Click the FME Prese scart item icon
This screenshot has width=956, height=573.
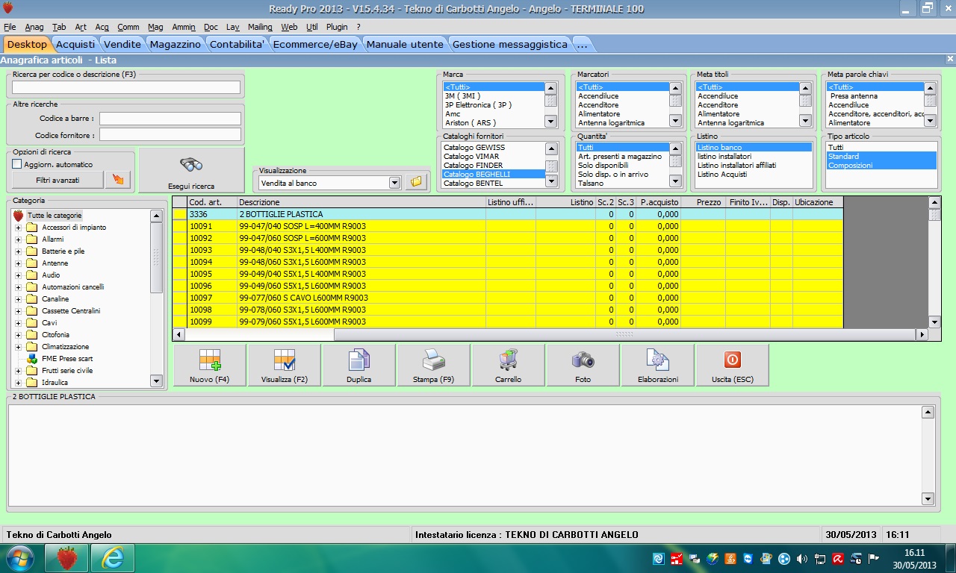point(31,359)
